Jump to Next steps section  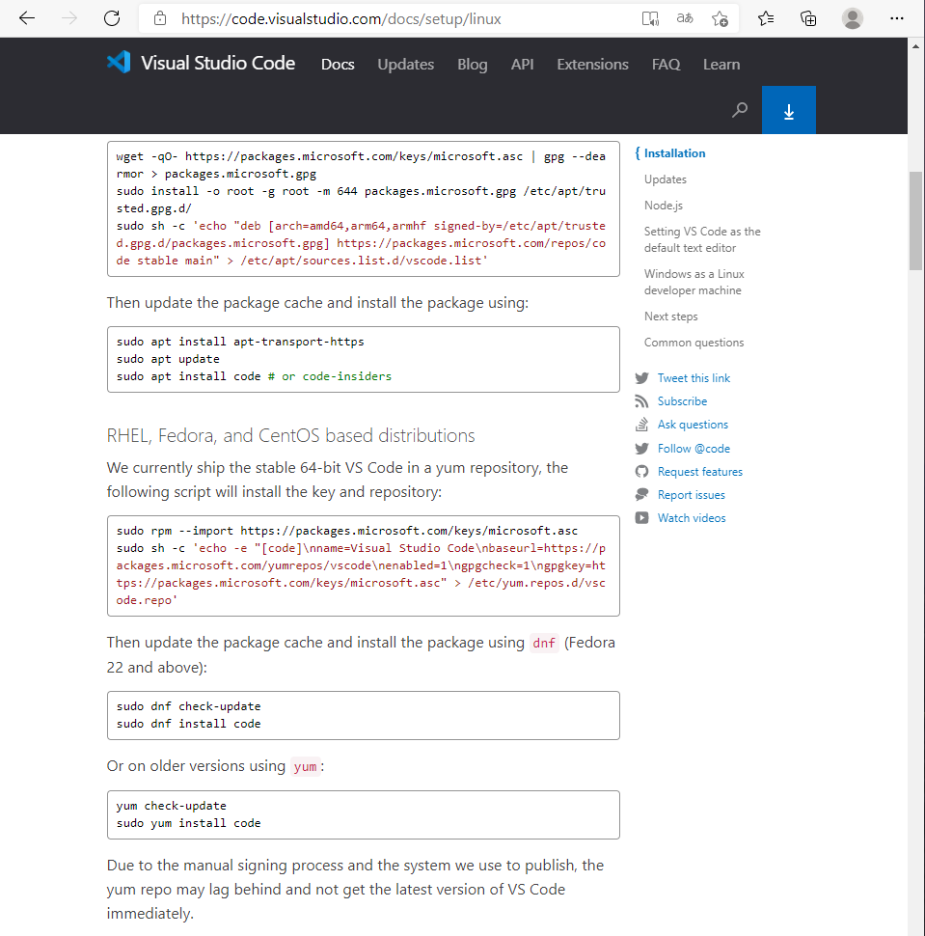(670, 317)
